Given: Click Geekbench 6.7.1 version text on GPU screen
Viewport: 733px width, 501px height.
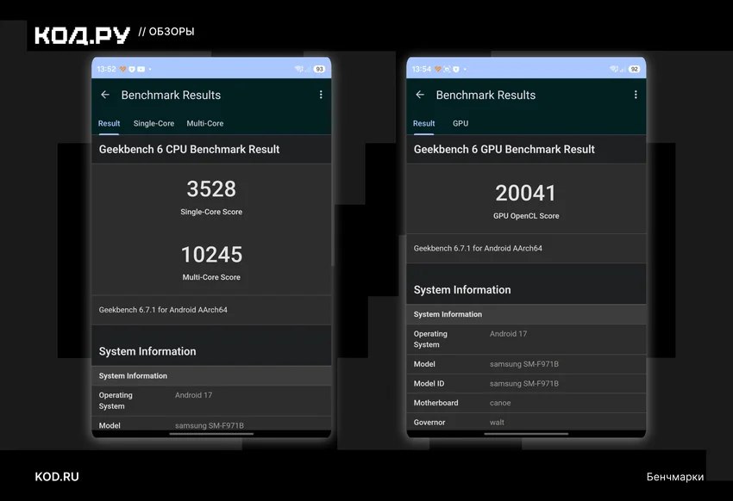Looking at the screenshot, I should pos(478,248).
